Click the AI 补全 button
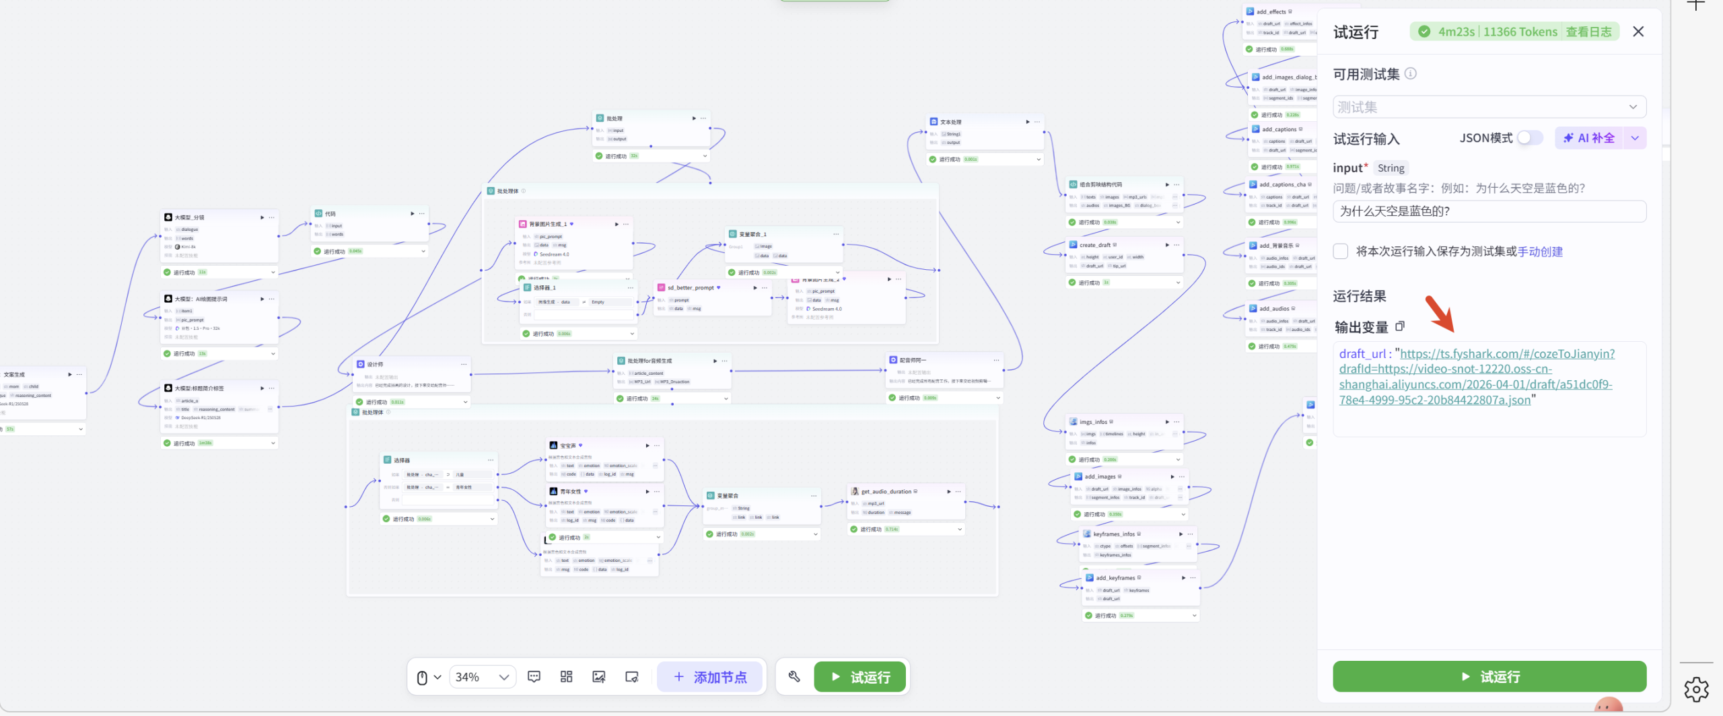 [x=1589, y=138]
